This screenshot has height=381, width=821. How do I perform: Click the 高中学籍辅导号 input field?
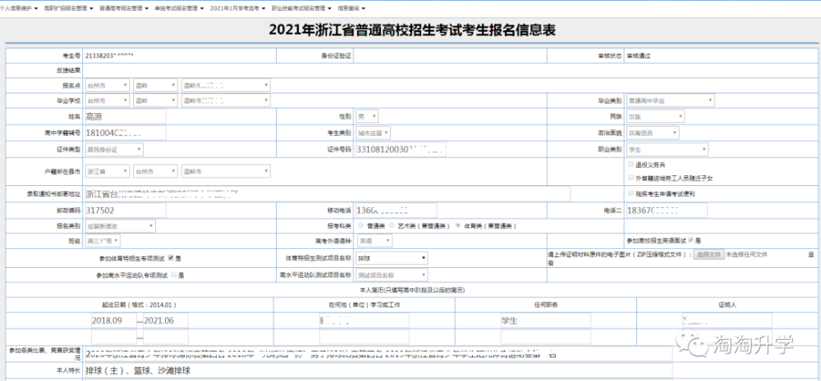click(125, 134)
